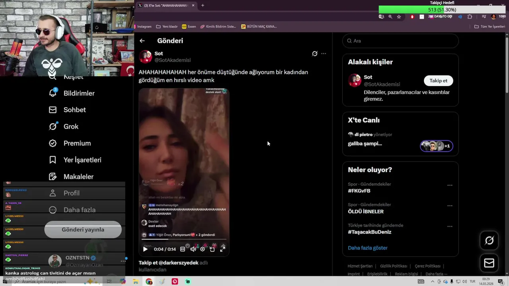Open the floating messages envelope button
The width and height of the screenshot is (509, 286).
489,263
